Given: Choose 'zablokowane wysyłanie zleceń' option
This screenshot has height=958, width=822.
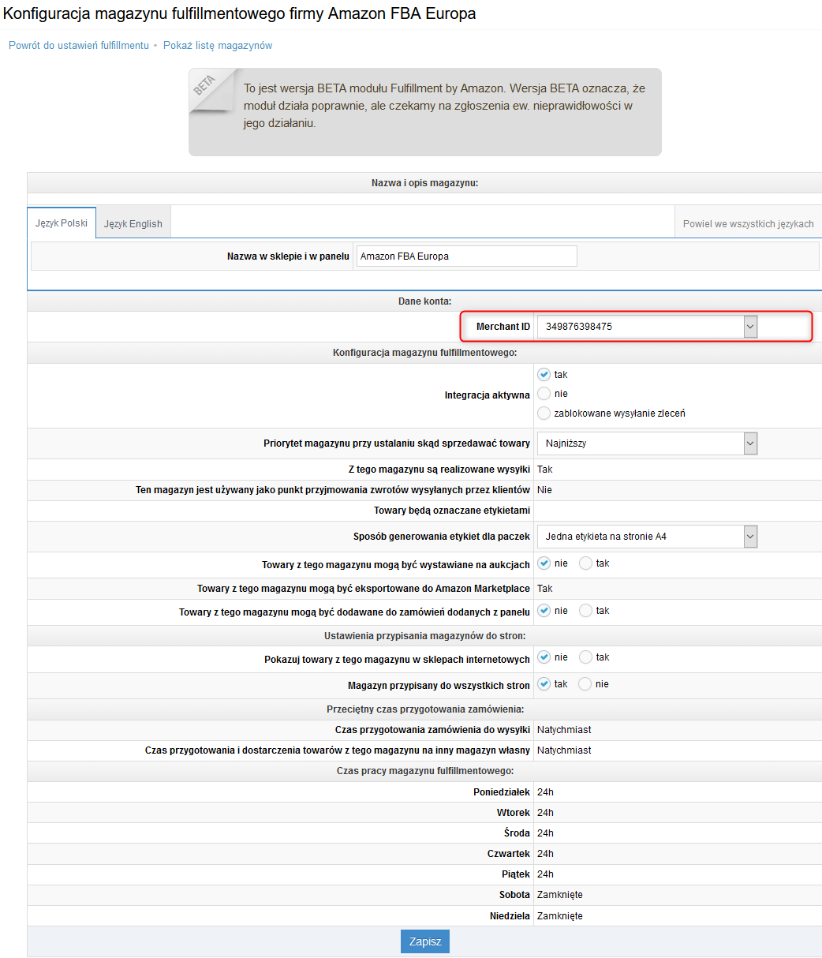Looking at the screenshot, I should (544, 414).
